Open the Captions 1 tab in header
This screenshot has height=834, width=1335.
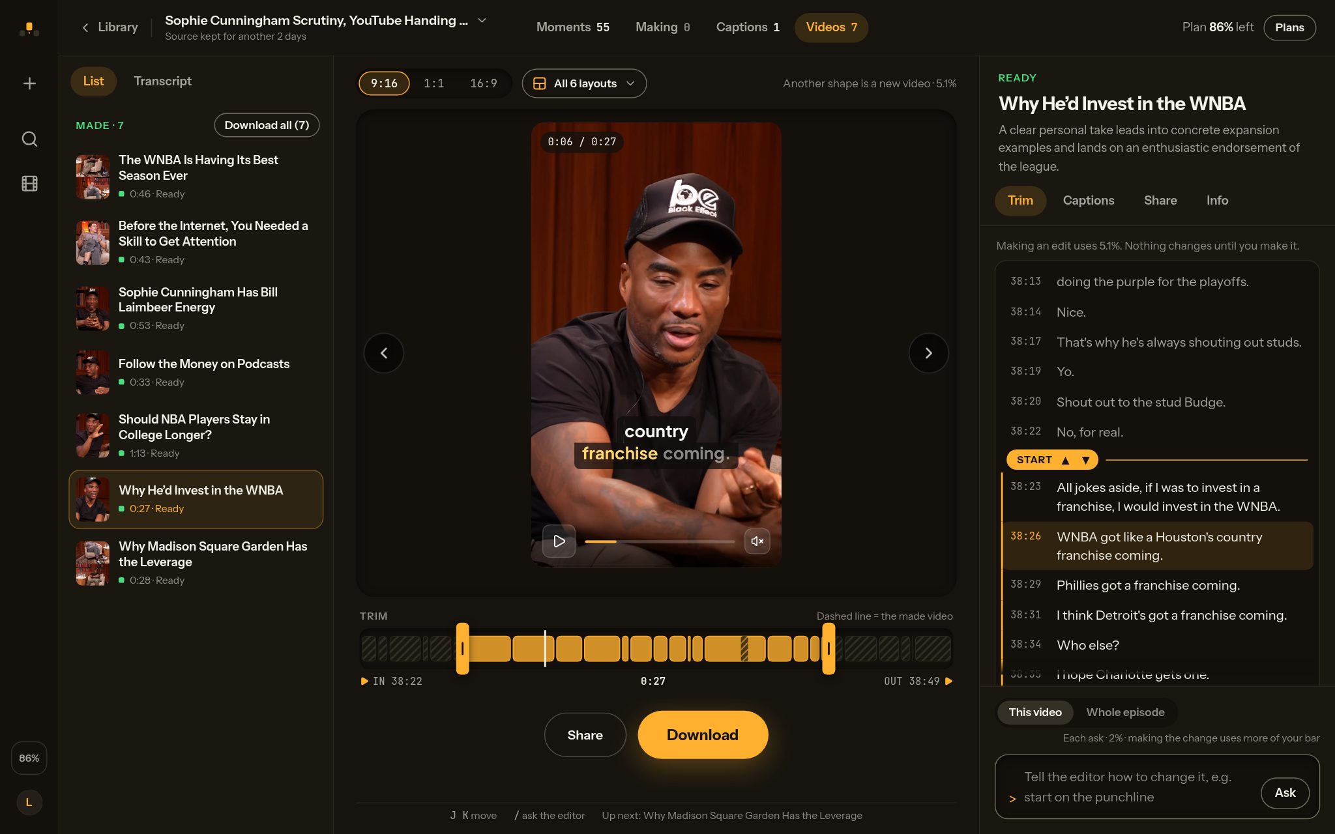click(748, 27)
